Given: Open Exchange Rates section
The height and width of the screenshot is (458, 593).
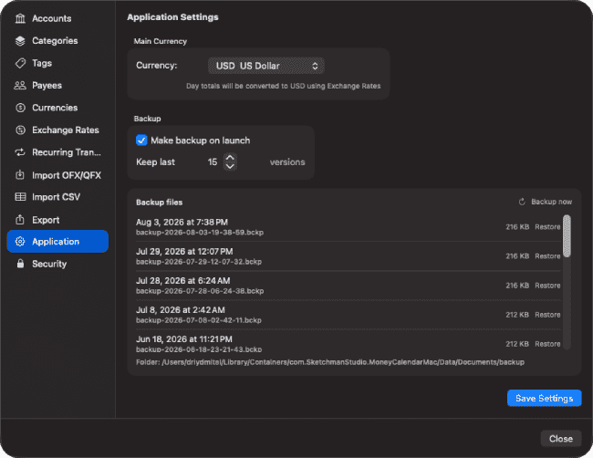Looking at the screenshot, I should pos(57,130).
